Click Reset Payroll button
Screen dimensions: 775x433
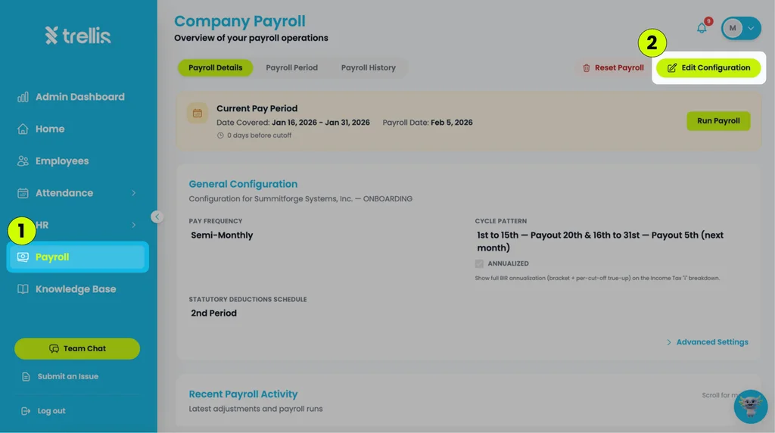[x=613, y=67]
